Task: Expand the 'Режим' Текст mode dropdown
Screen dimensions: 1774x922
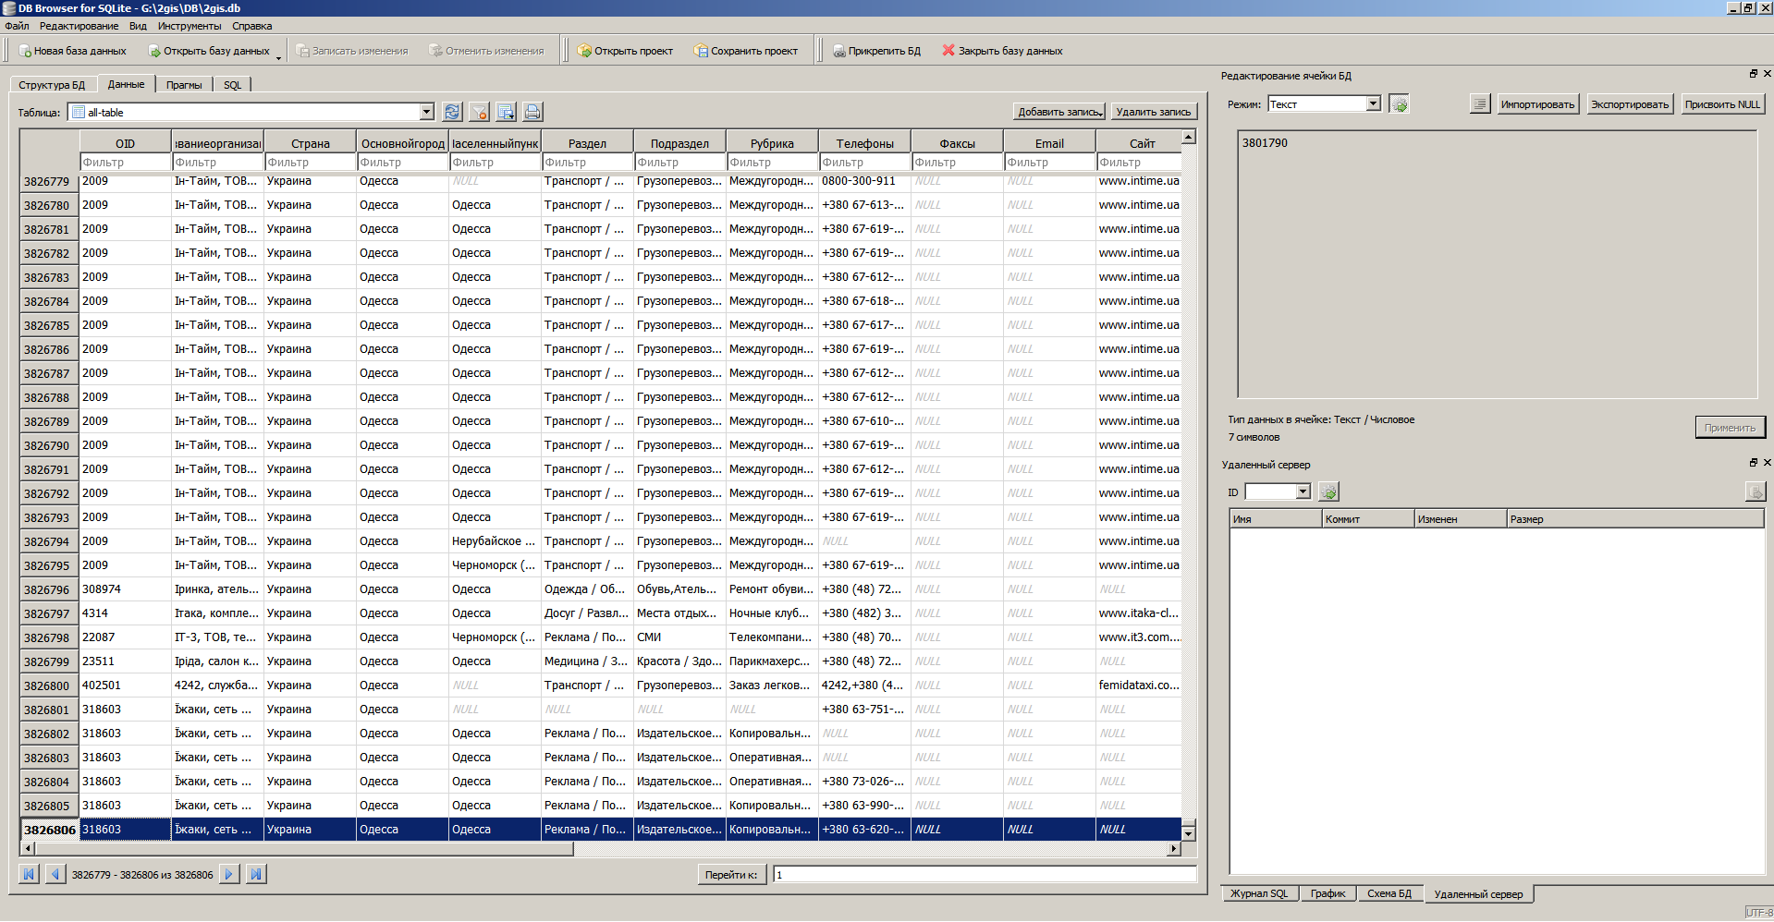Action: click(1373, 104)
